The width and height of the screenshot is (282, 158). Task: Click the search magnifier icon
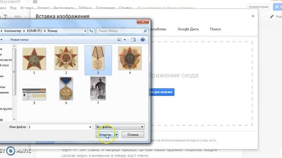point(145,31)
